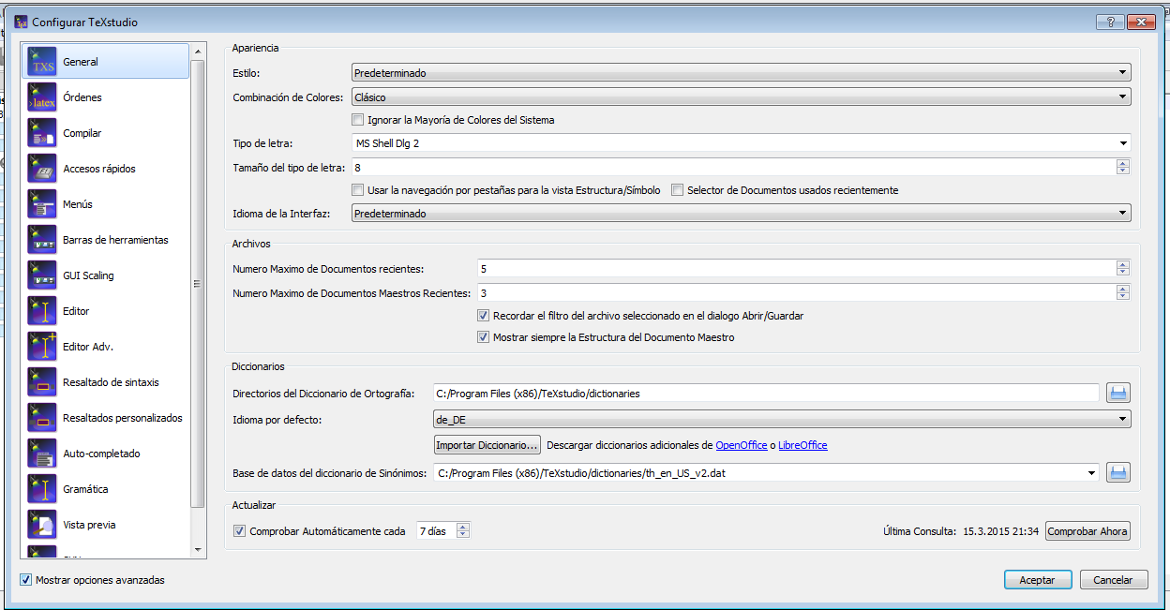Browse for the spelling dictionary directory

[x=1118, y=394]
